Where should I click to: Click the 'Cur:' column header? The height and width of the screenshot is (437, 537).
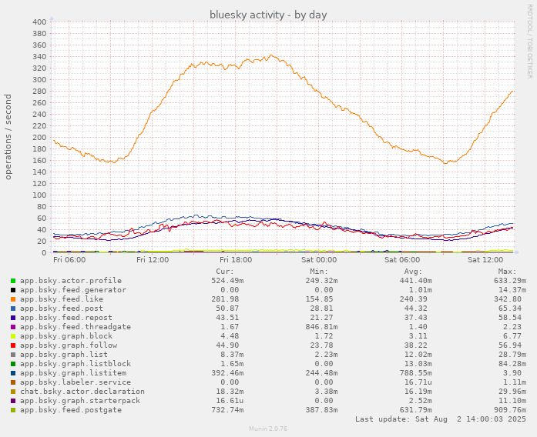pyautogui.click(x=225, y=272)
